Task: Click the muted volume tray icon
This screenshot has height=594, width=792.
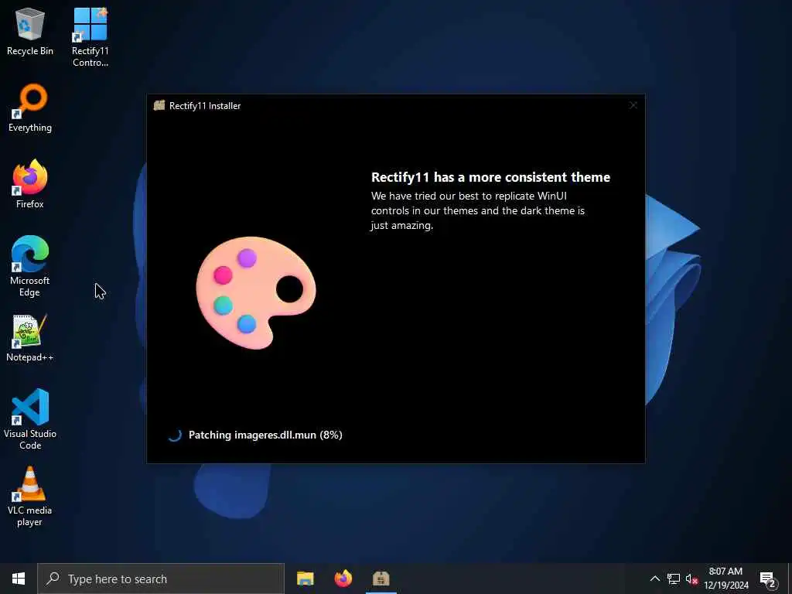Action: point(691,579)
